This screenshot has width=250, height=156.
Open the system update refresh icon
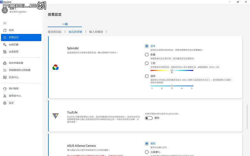[x=5, y=52]
